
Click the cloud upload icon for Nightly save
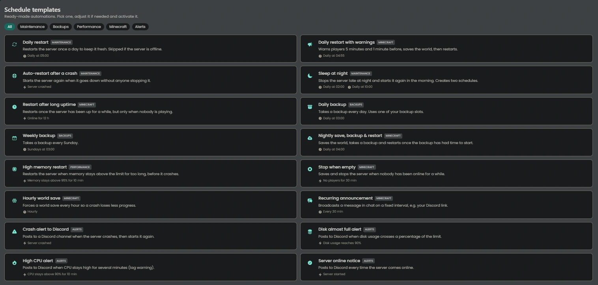[x=310, y=138]
